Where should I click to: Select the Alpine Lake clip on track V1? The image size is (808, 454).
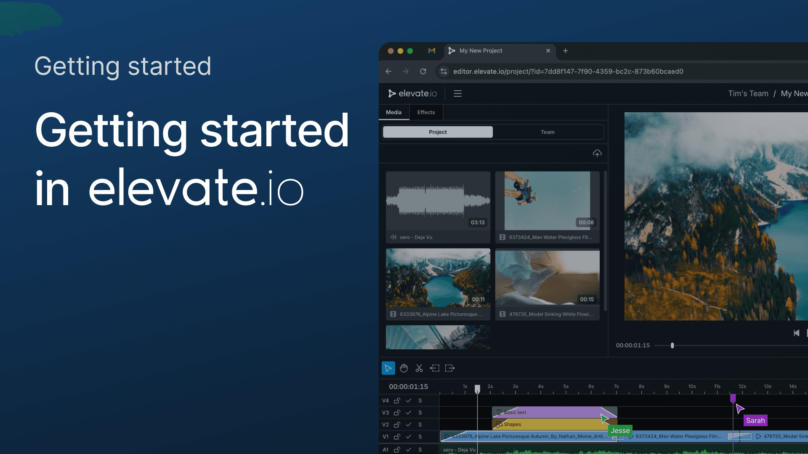[x=529, y=436]
